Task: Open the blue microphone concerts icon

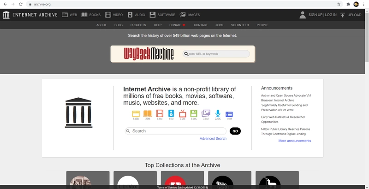Action: coord(218,113)
